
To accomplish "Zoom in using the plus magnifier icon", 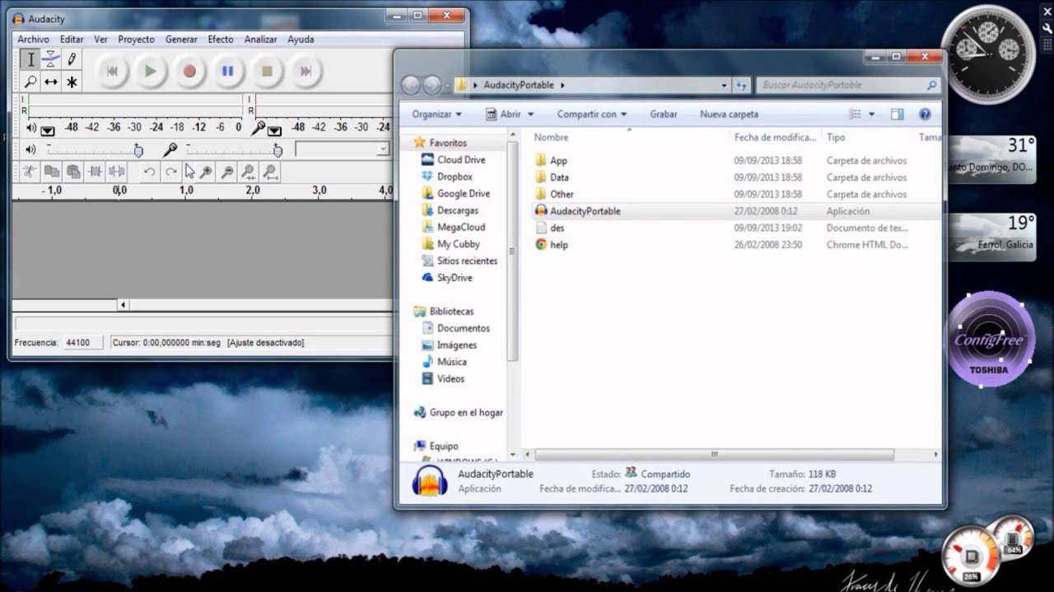I will click(x=206, y=172).
